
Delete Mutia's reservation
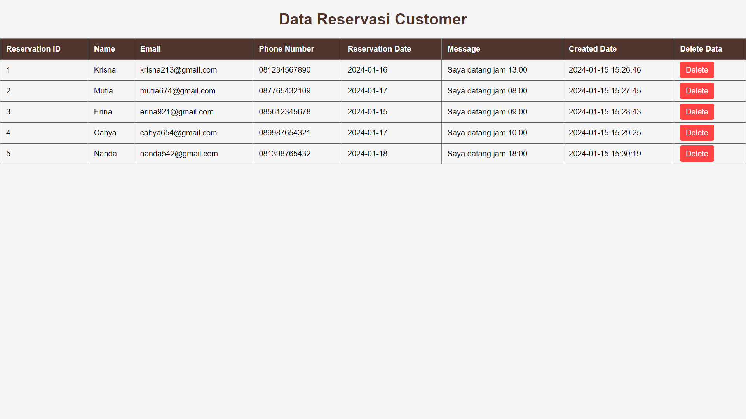click(697, 91)
